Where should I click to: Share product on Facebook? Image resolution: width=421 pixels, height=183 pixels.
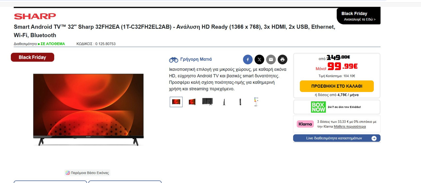tap(248, 59)
